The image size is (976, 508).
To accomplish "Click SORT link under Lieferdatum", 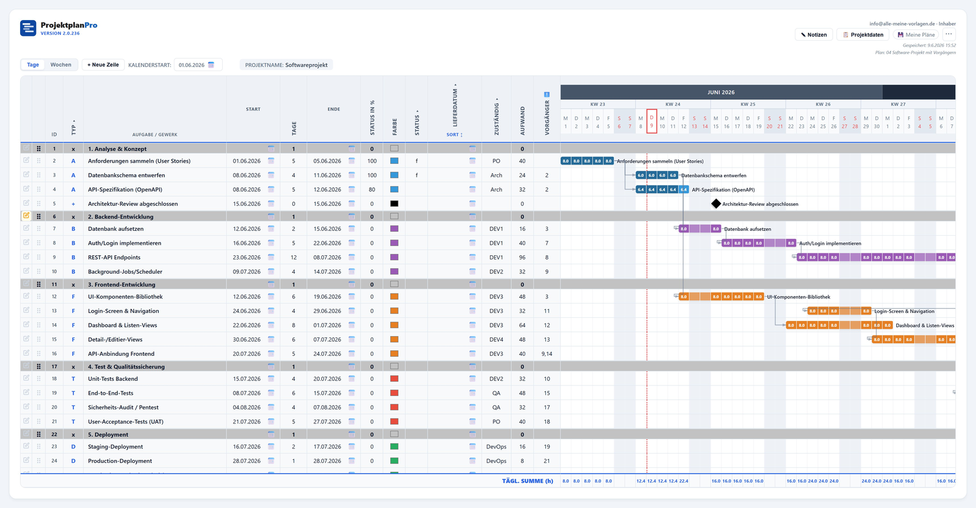I will pyautogui.click(x=454, y=135).
